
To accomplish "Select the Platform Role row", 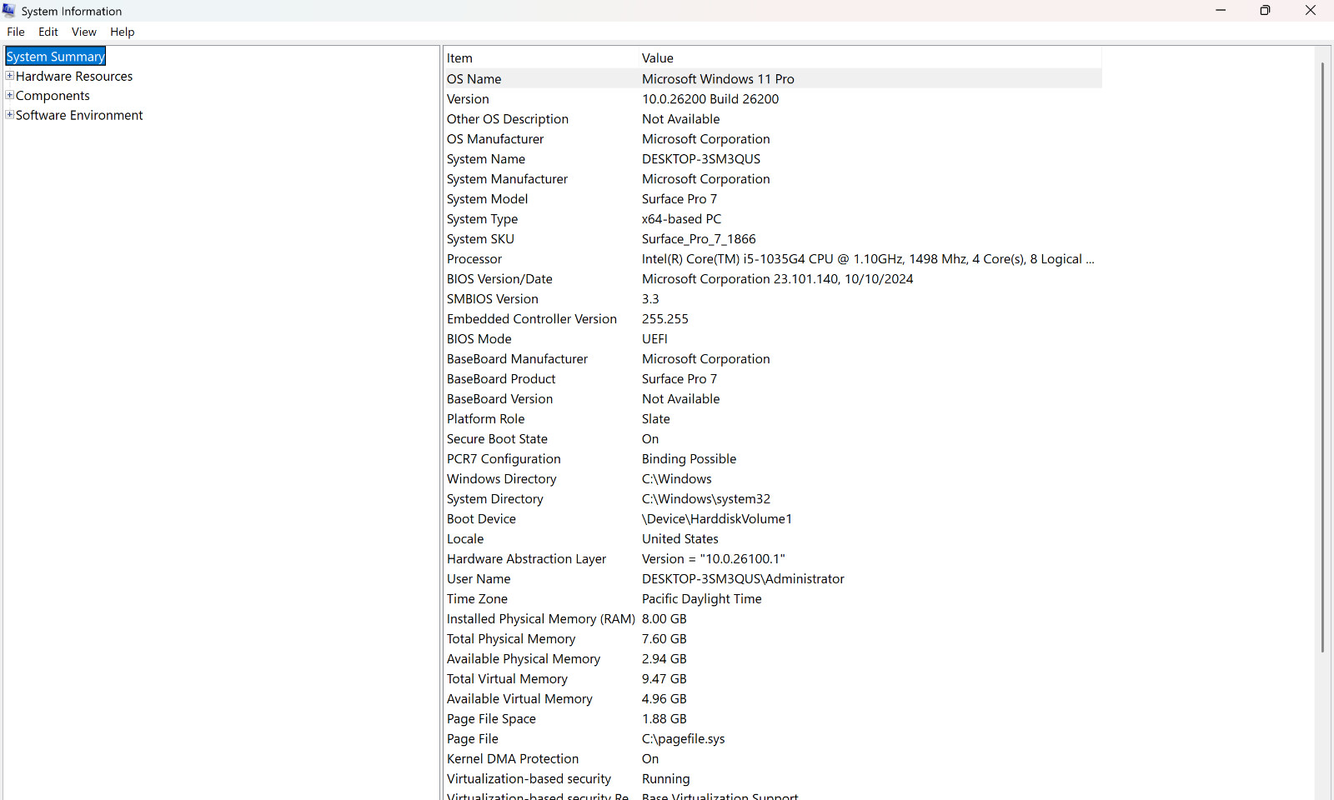I will (773, 419).
